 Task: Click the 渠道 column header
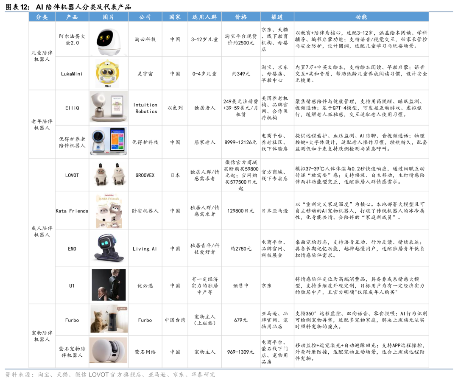pos(277,17)
